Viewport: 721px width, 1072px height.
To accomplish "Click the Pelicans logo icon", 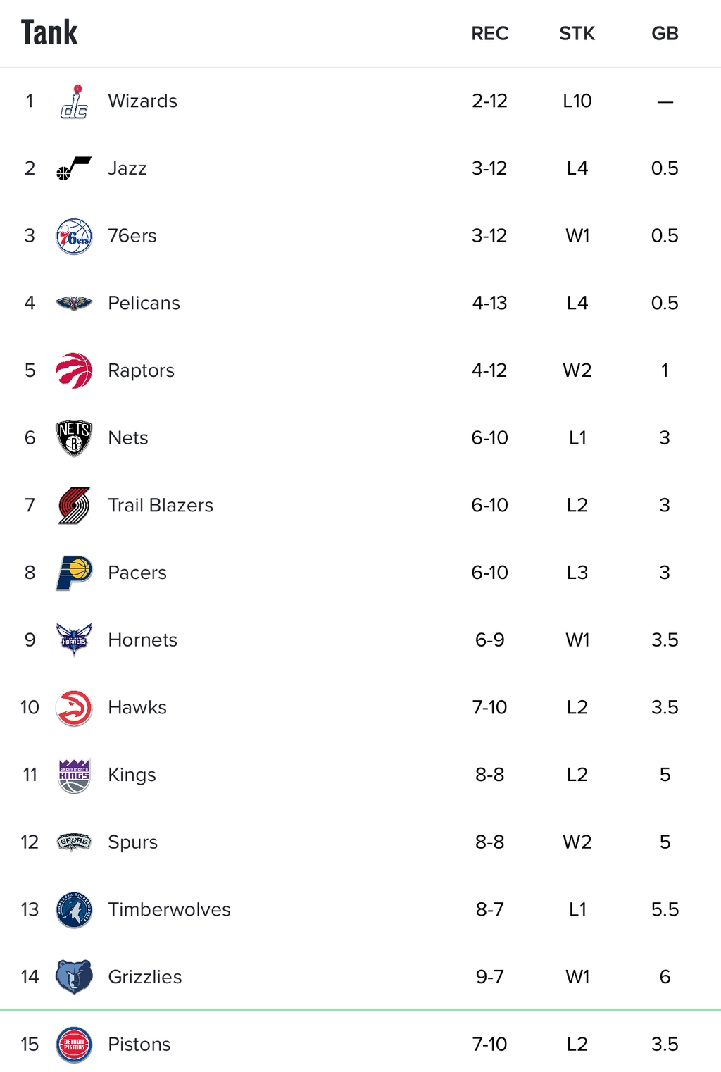I will [x=74, y=303].
